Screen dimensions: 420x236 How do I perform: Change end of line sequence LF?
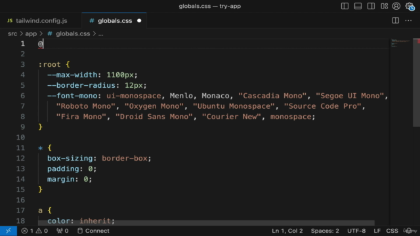click(x=377, y=231)
